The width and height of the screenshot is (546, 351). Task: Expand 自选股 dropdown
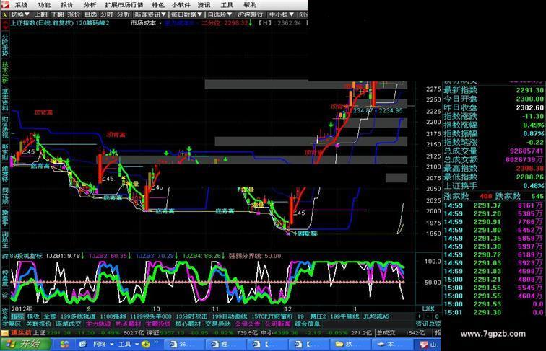pyautogui.click(x=220, y=14)
